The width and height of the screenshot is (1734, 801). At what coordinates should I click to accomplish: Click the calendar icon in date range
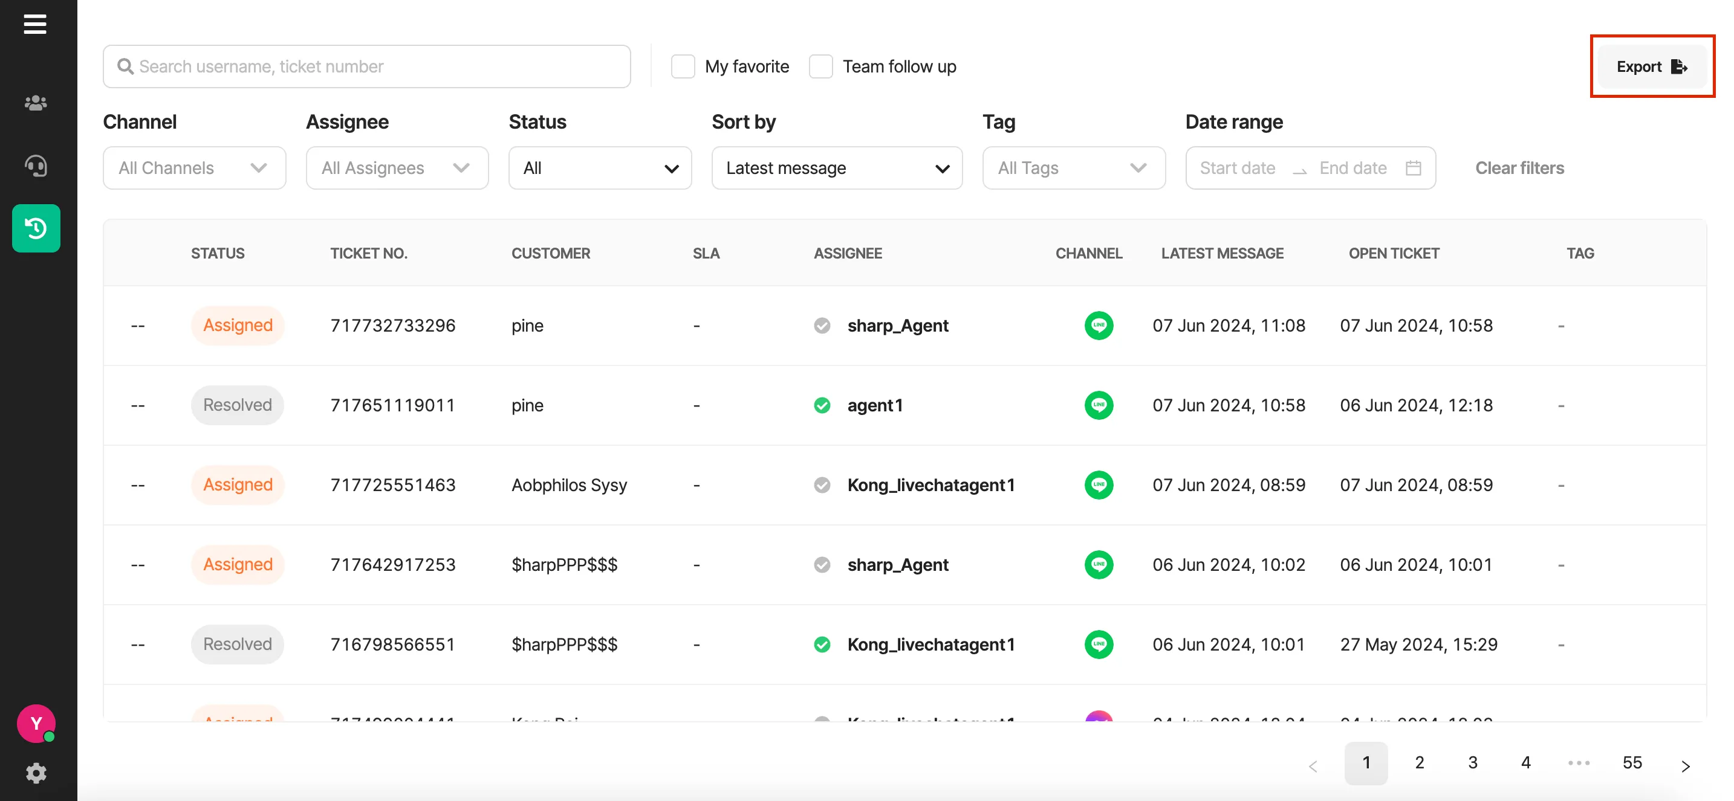point(1413,168)
